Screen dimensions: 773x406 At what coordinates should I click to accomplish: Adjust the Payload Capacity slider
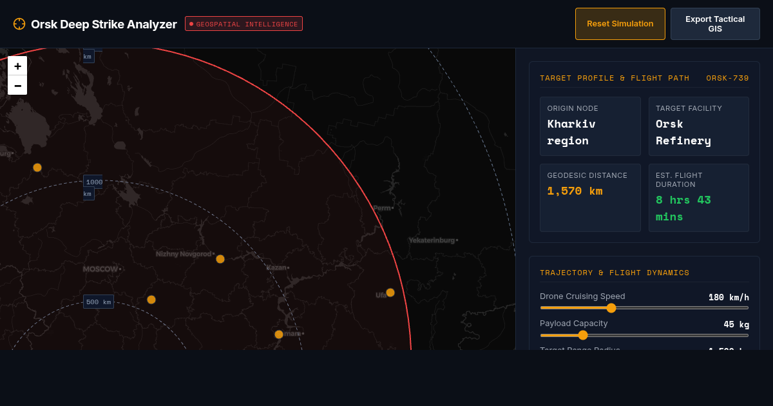644,335
